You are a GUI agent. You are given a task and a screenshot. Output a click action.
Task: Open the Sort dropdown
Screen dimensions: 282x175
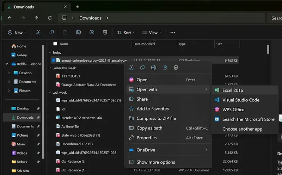click(x=125, y=33)
